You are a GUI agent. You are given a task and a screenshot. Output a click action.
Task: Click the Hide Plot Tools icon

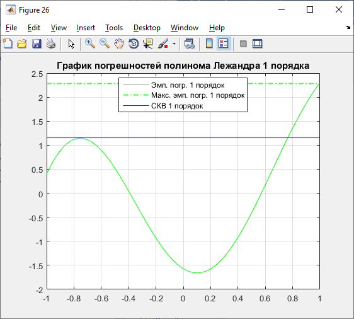243,43
